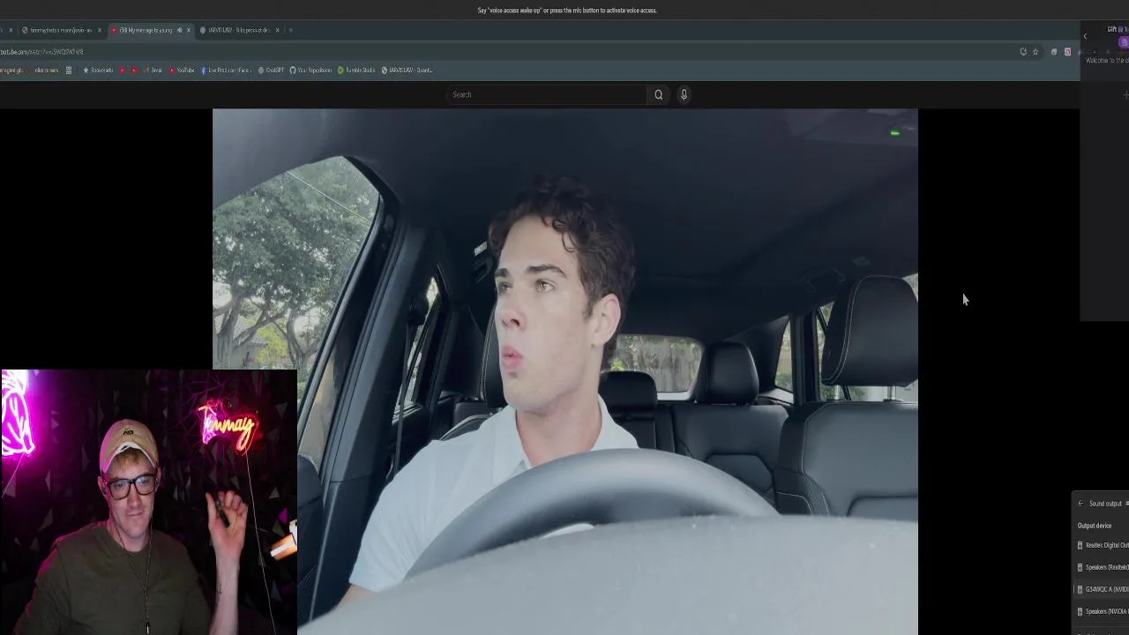Screen dimensions: 1129x635
Task: Open the apps grid icon in bookmarks bar
Action: coord(69,70)
